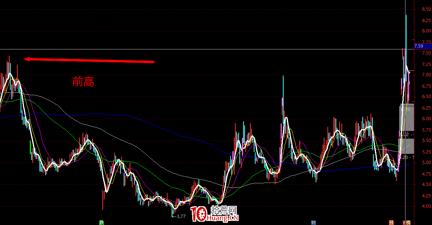The width and height of the screenshot is (432, 225).
Task: Select the 前高 text annotation
Action: pyautogui.click(x=83, y=82)
